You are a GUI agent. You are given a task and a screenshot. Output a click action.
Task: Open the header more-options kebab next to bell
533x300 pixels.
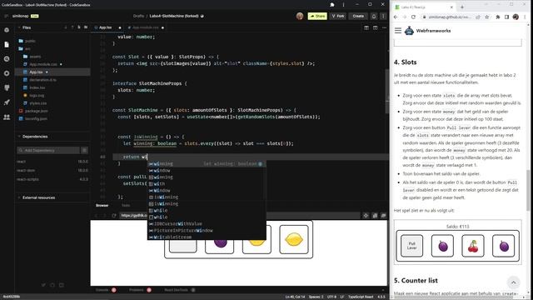pos(383,16)
